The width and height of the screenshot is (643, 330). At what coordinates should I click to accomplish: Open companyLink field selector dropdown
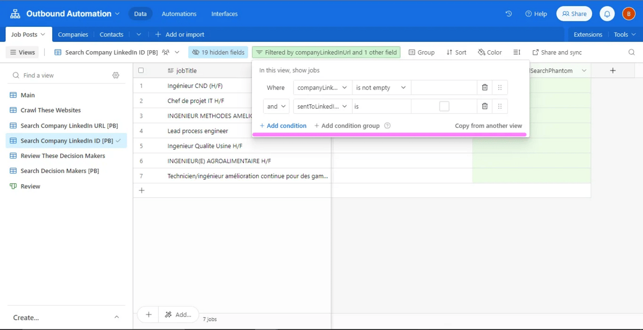coord(322,87)
